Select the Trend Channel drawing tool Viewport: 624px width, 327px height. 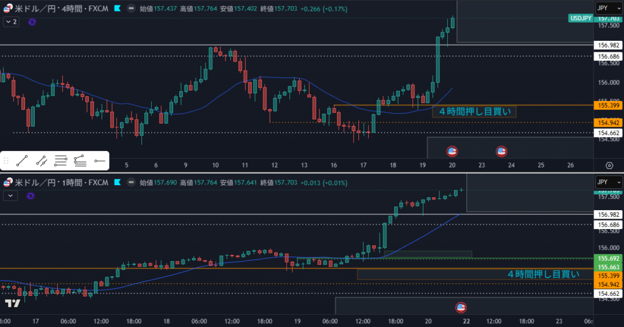click(x=41, y=161)
